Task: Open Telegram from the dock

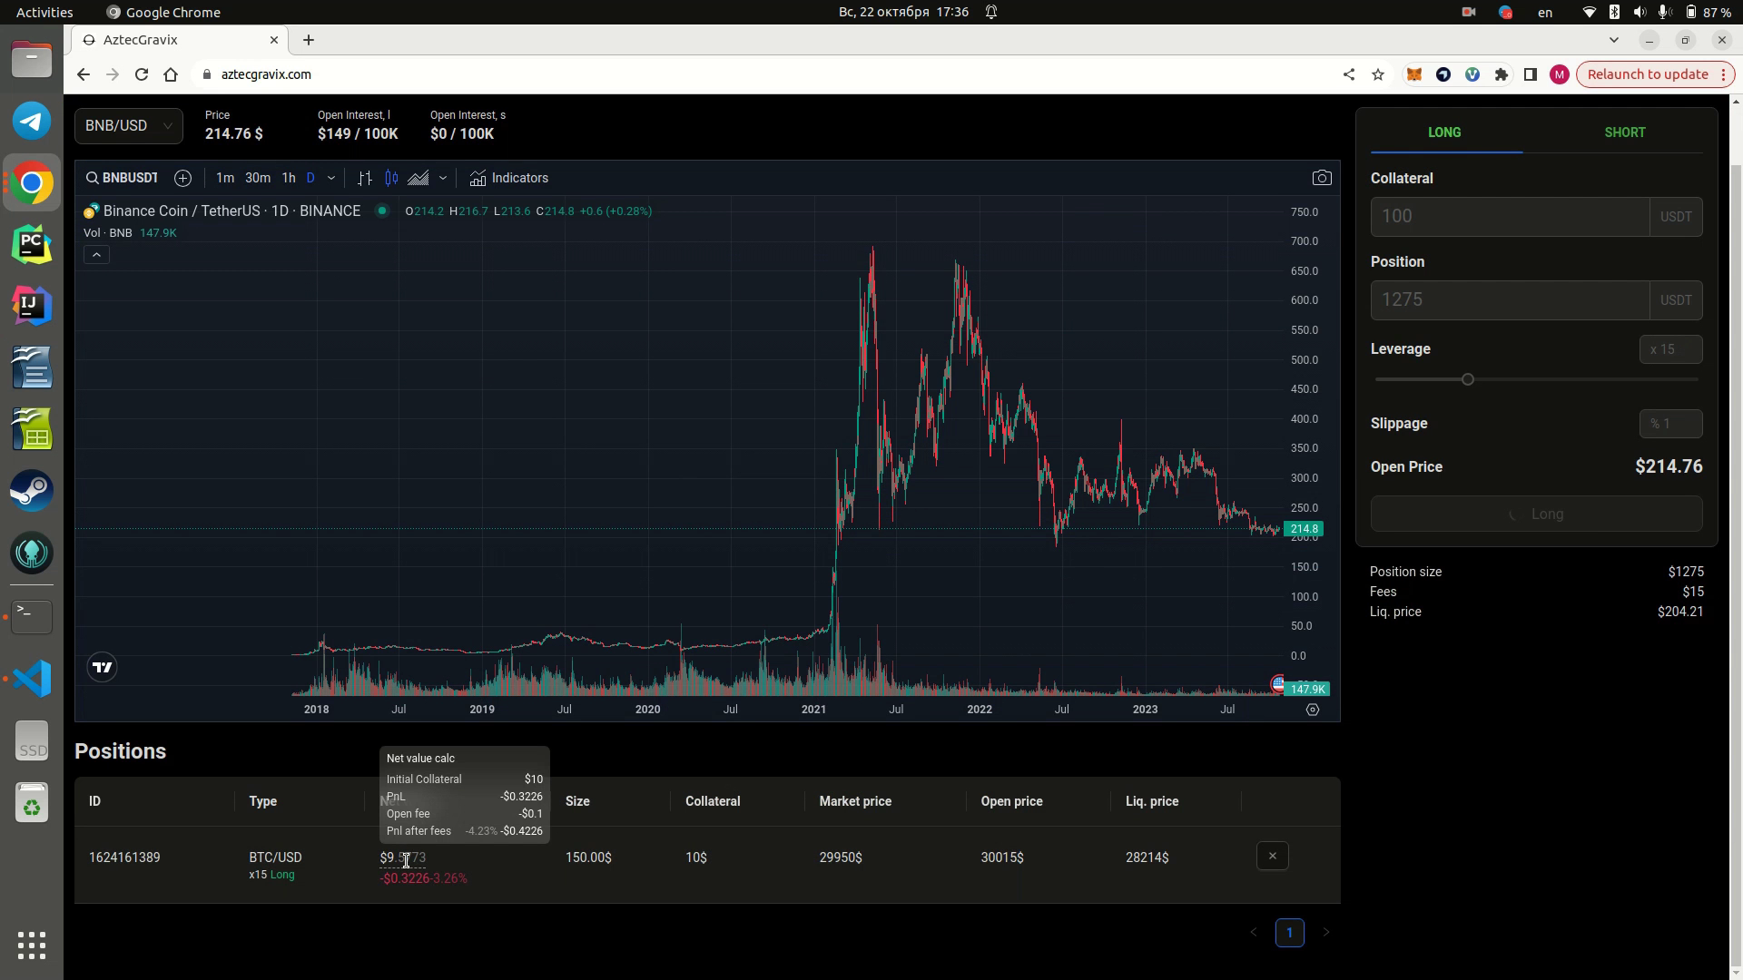Action: click(x=32, y=121)
